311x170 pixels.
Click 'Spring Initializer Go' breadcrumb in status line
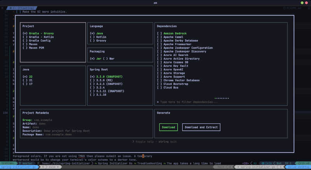[x=114, y=163]
